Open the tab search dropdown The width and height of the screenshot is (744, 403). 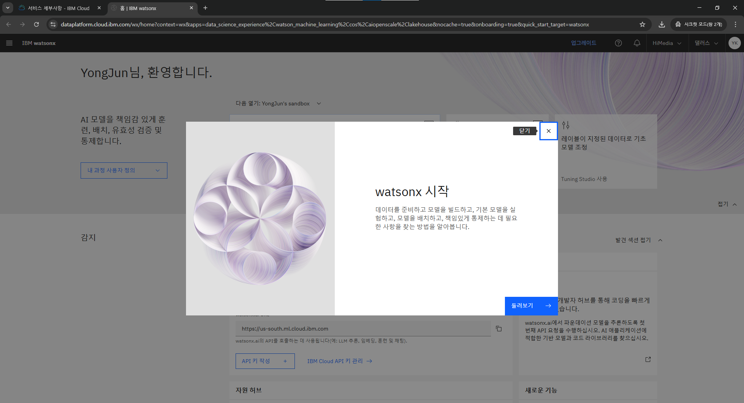point(7,8)
